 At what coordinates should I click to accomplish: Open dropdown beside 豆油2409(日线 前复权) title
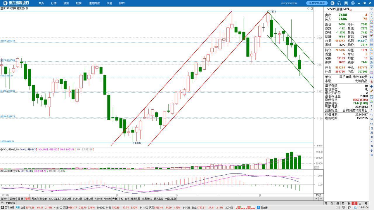click(27, 8)
